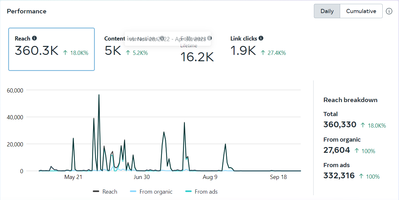399x200 pixels.
Task: Switch the chart to Cumulative view
Action: click(361, 11)
